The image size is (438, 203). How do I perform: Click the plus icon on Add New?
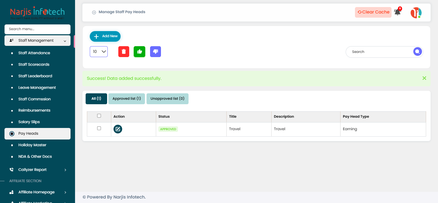[x=96, y=36]
